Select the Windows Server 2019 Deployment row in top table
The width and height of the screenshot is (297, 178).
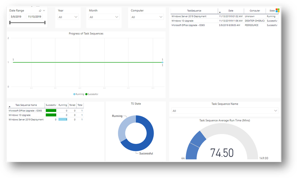pos(225,16)
